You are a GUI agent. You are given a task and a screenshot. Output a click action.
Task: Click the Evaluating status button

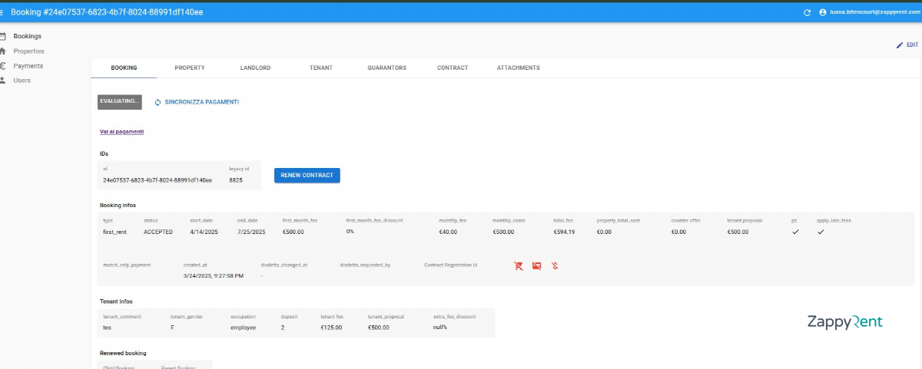coord(119,102)
